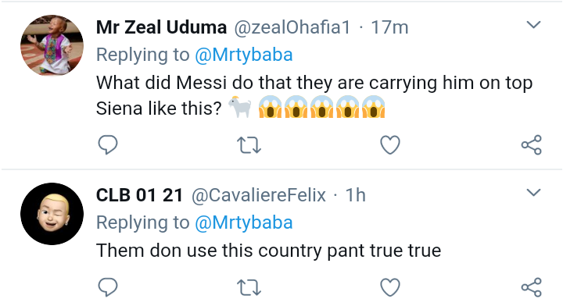Open the 1h timestamp
The height and width of the screenshot is (306, 563).
[356, 195]
